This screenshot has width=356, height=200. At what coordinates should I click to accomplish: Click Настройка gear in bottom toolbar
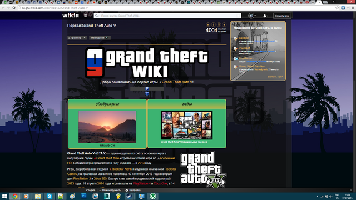133,190
